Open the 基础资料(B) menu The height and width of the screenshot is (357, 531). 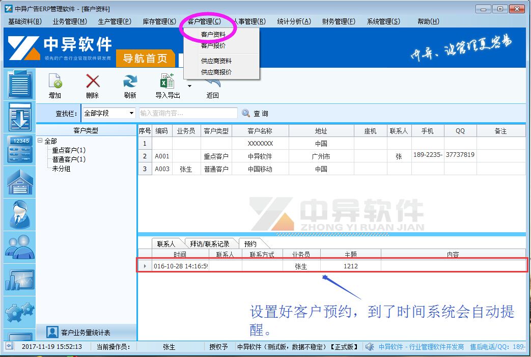(25, 21)
